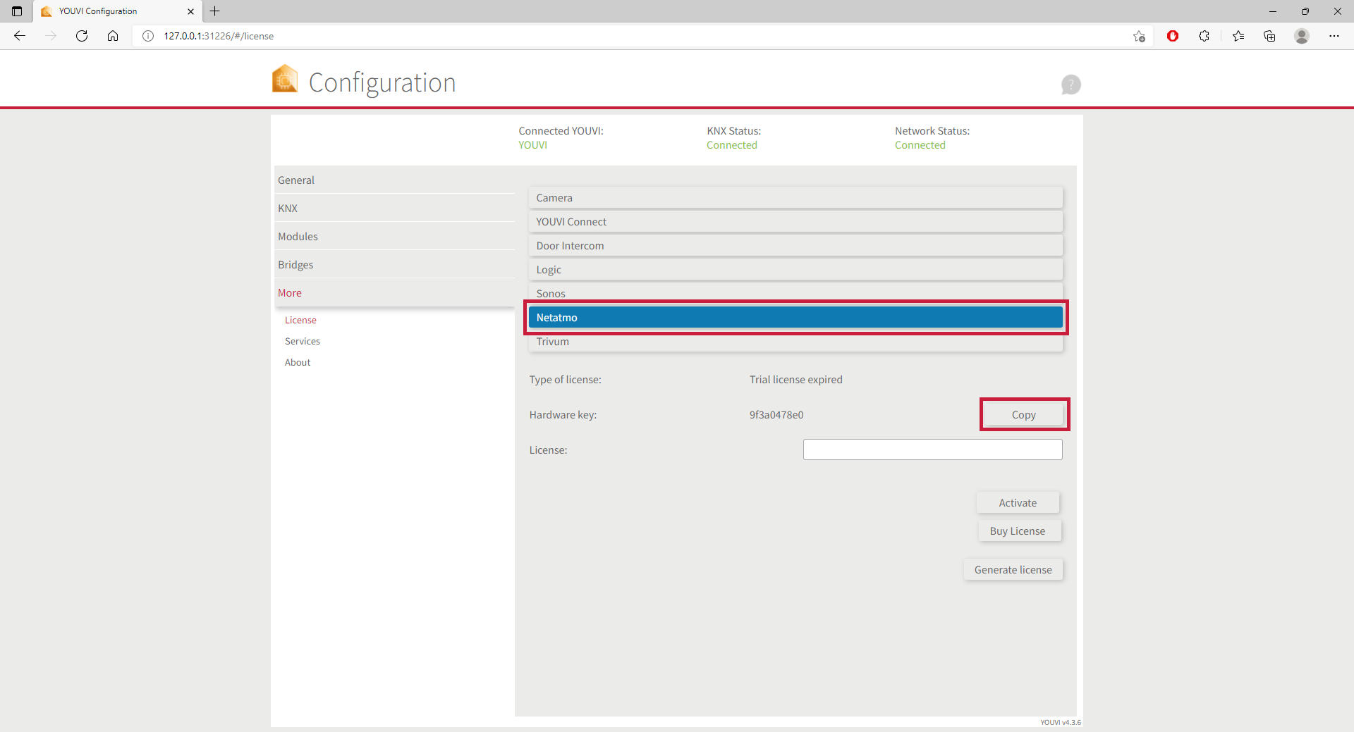
Task: Click hardware key value 9f3a0478e0
Action: tap(776, 415)
